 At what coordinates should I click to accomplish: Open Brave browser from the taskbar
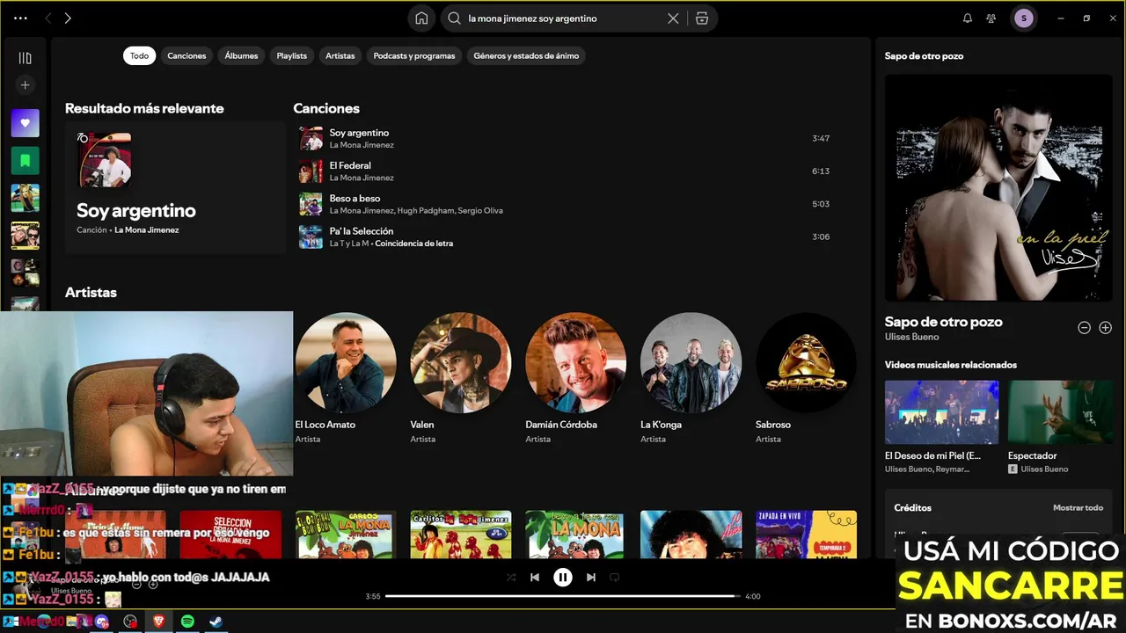point(159,622)
